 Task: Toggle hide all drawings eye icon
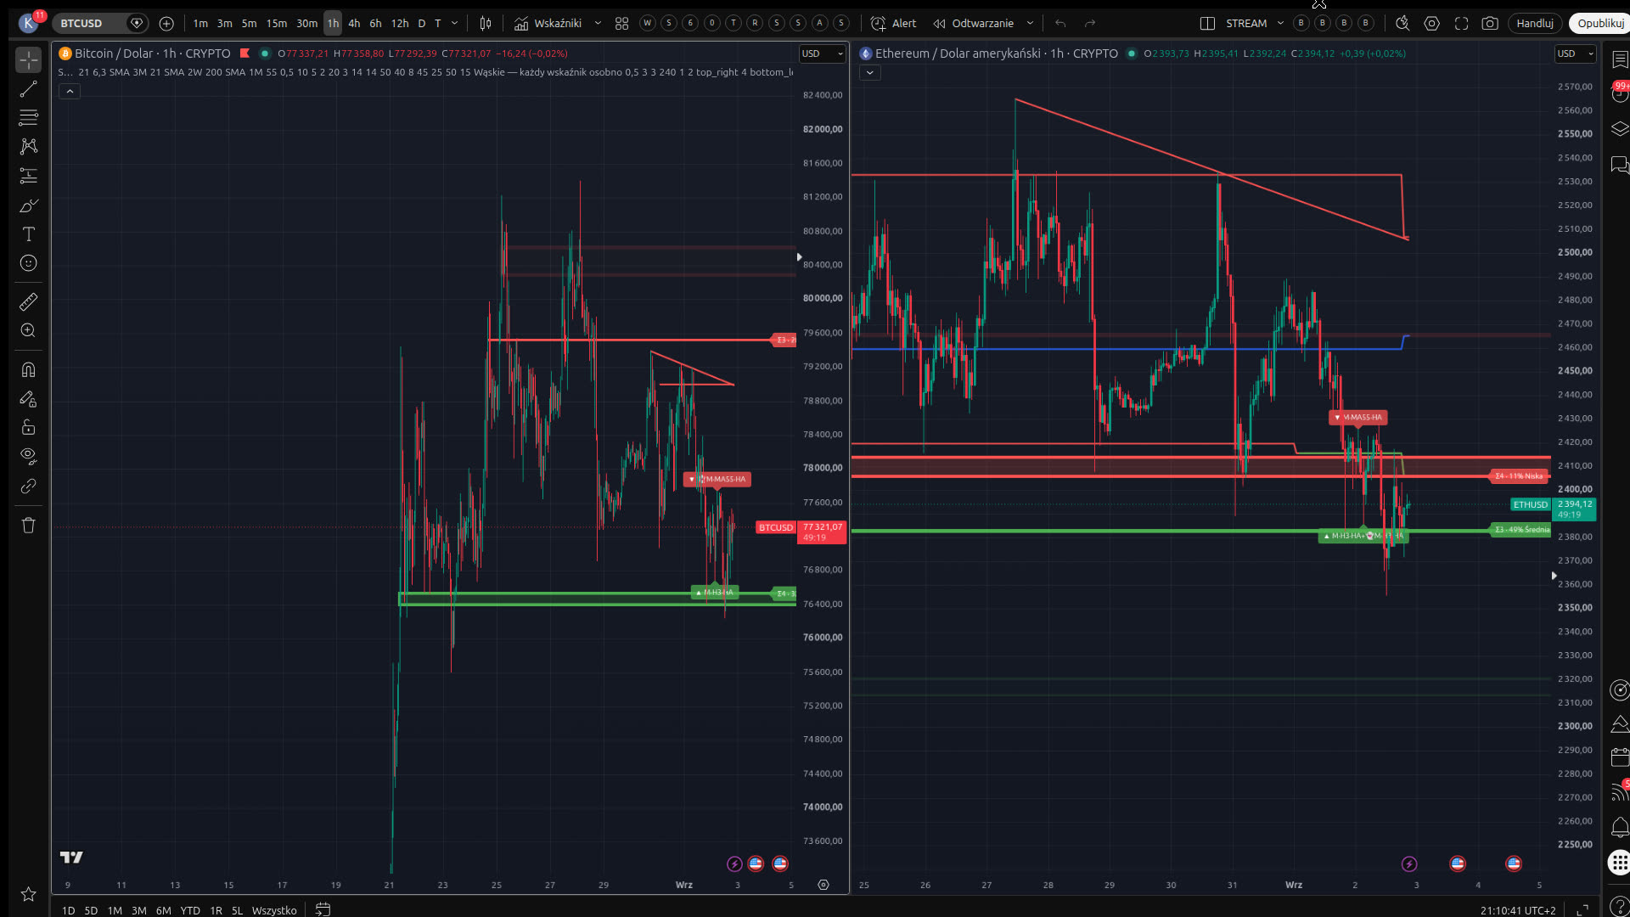[x=28, y=457]
